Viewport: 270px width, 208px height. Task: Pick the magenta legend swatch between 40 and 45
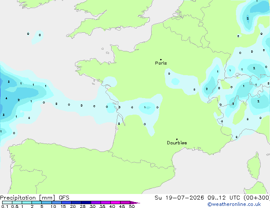[x=115, y=202]
